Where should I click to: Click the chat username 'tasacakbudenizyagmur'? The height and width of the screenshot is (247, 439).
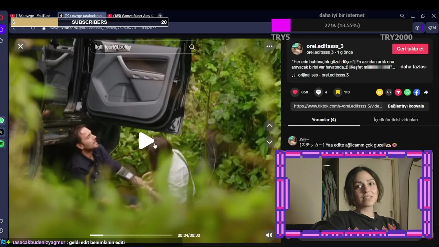39,242
